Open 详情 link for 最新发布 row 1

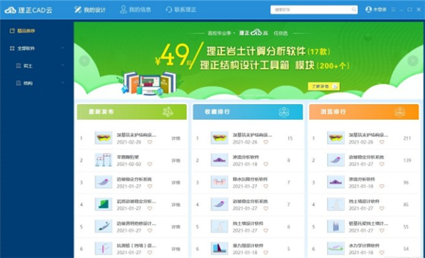pyautogui.click(x=176, y=138)
